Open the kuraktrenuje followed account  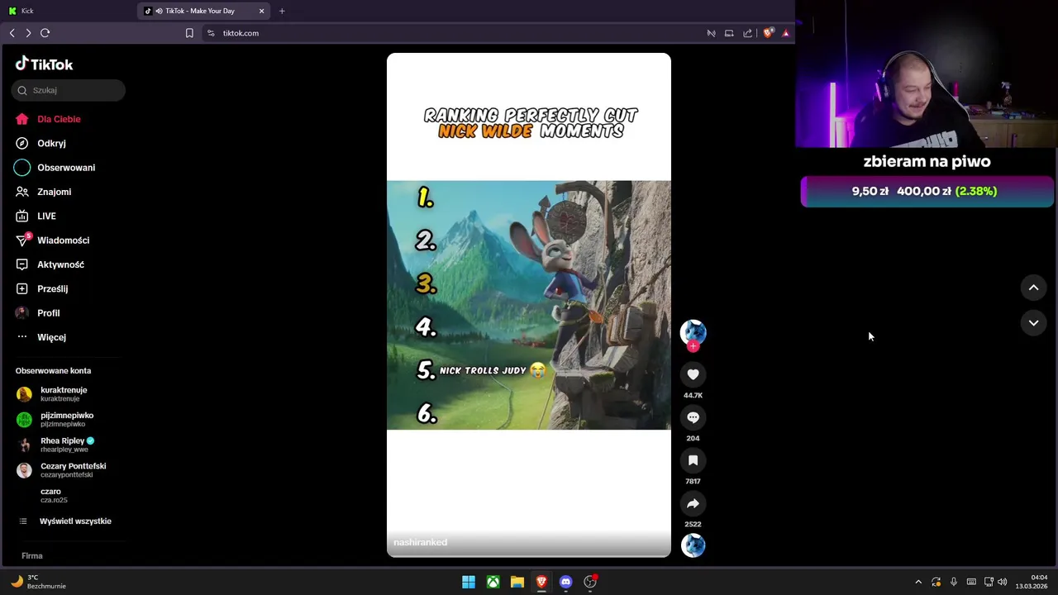coord(64,394)
